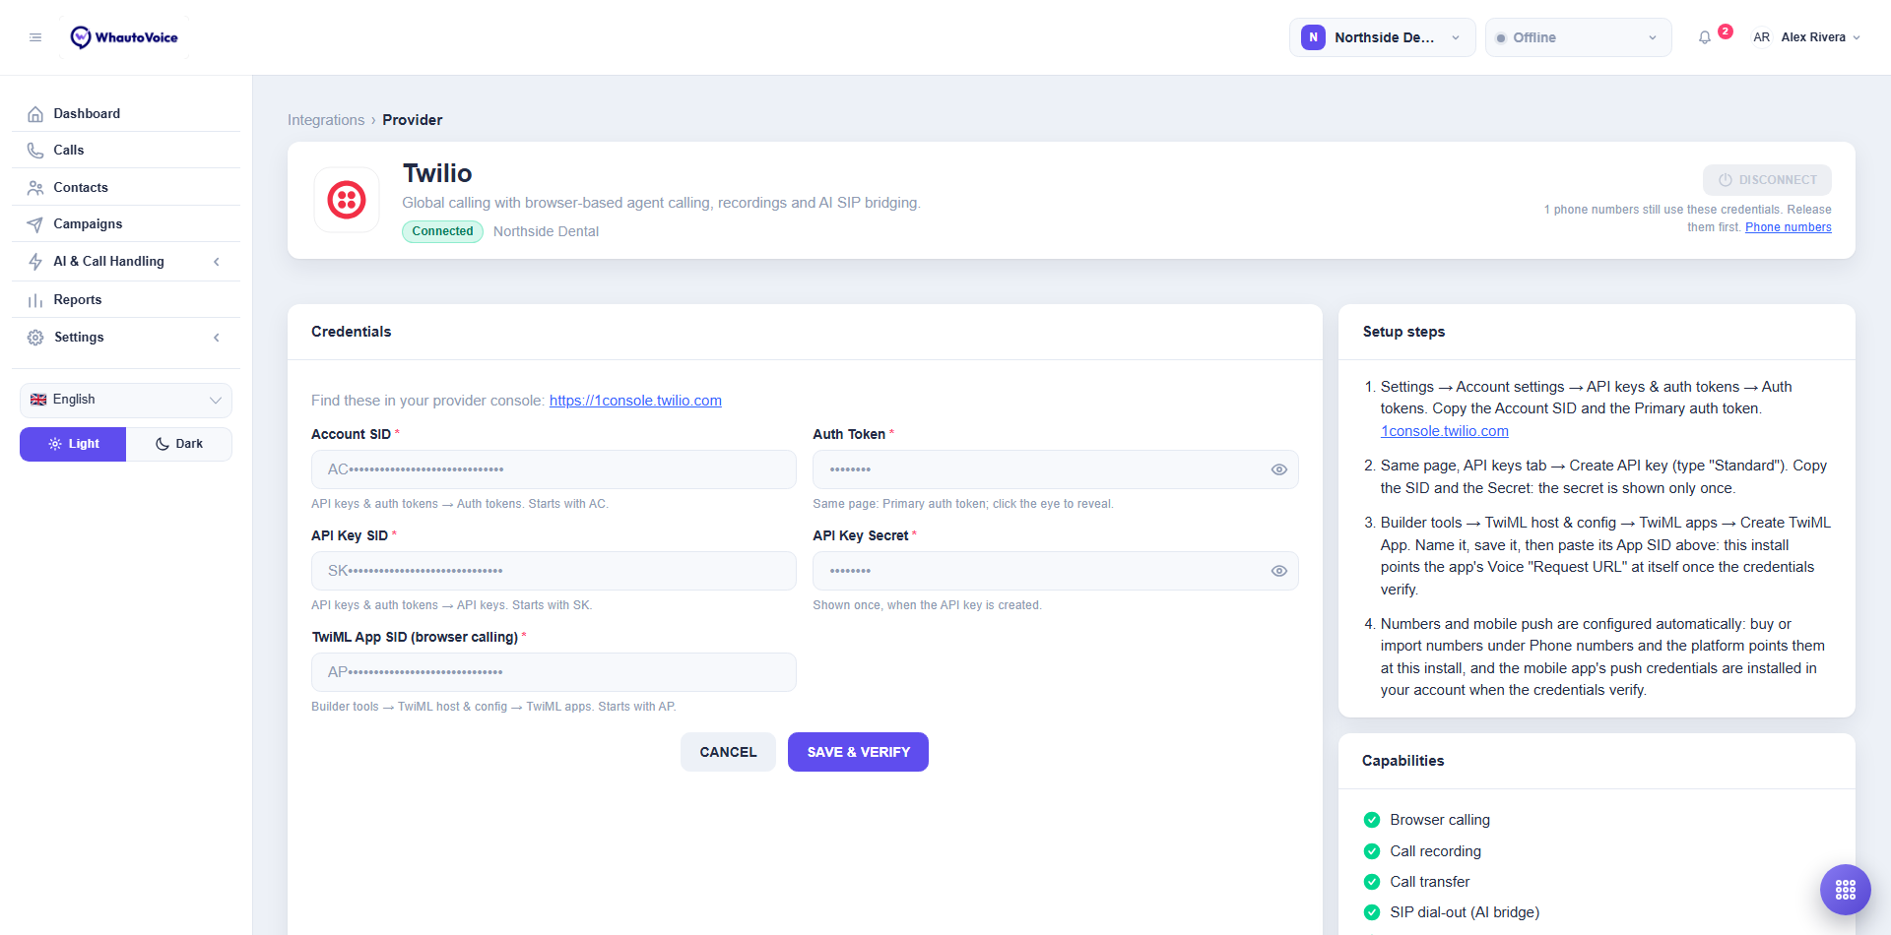Screen dimensions: 1891x935
Task: Click the Browser calling green check icon
Action: pyautogui.click(x=1371, y=820)
